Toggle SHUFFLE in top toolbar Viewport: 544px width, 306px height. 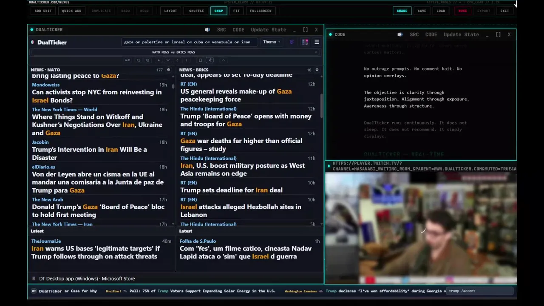pyautogui.click(x=196, y=11)
